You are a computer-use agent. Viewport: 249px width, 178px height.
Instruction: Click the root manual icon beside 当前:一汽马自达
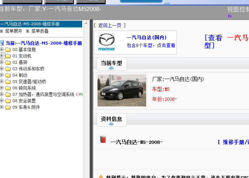coord(2,43)
